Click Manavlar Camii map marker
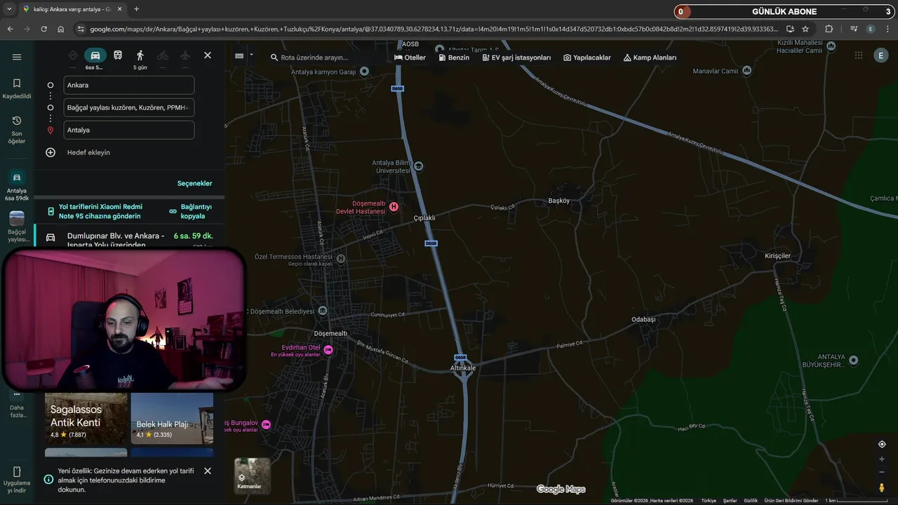The image size is (898, 505). coord(746,70)
